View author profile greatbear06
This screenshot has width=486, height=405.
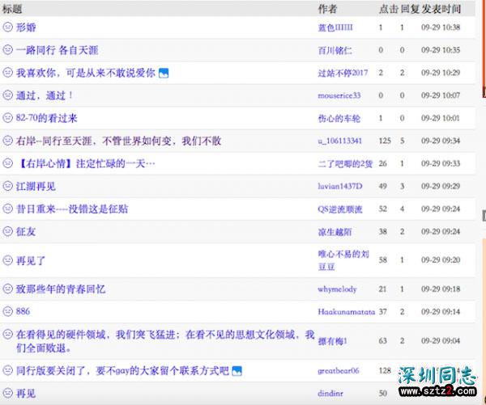(339, 370)
